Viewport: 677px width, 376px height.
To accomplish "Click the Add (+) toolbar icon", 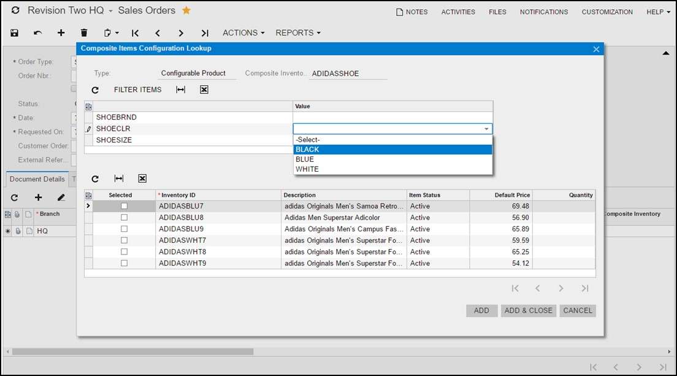I will (x=61, y=33).
